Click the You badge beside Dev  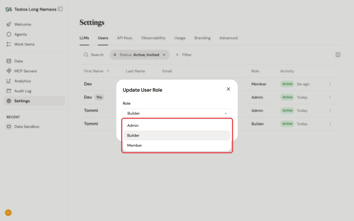coord(99,97)
